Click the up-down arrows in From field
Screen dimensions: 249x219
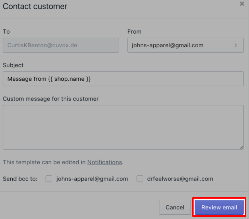pos(236,45)
